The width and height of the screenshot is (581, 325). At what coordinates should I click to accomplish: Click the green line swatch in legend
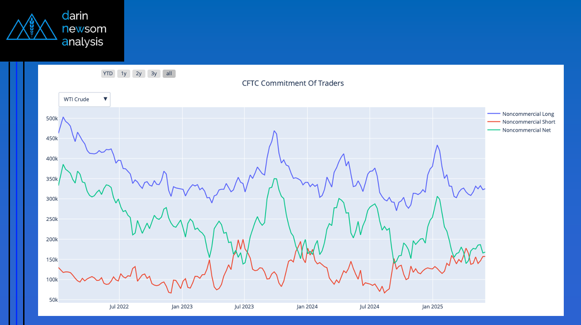(493, 130)
